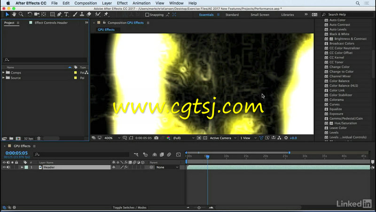Toggle motion blur enable in timeline
The image size is (376, 212).
[169, 155]
